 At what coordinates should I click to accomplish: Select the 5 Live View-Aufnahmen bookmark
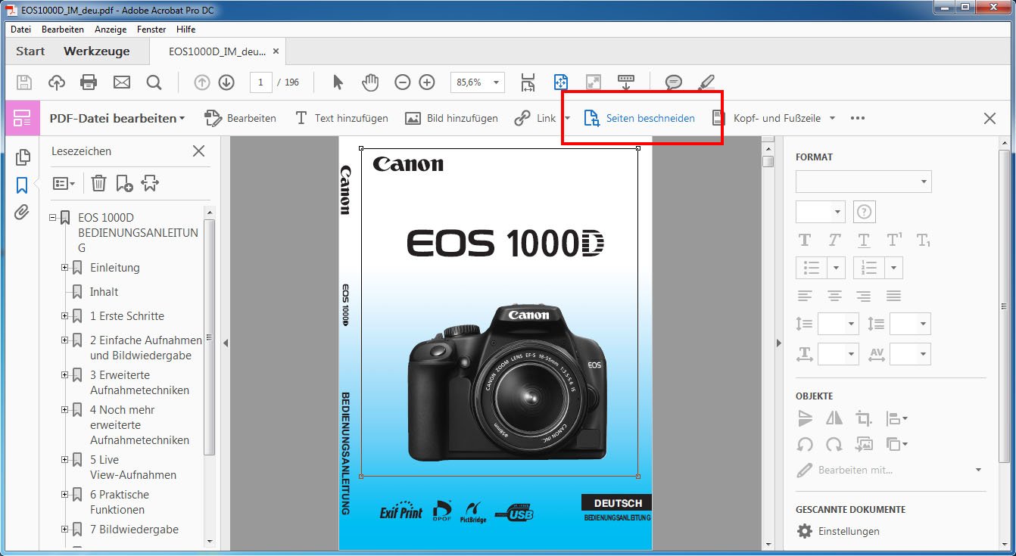click(x=132, y=467)
